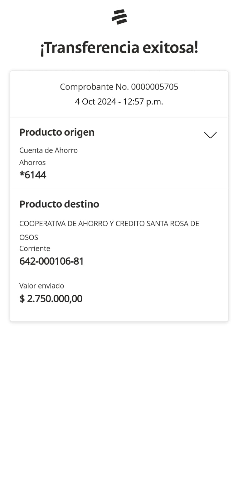Click the Ahorros account type text
The image size is (238, 499).
(x=32, y=162)
